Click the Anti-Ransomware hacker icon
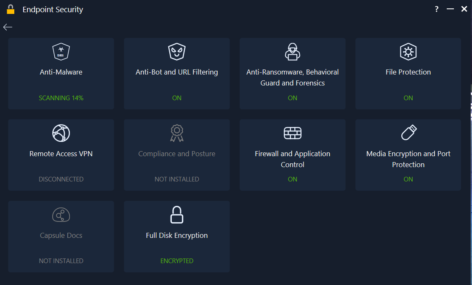Image resolution: width=472 pixels, height=285 pixels. coord(292,51)
